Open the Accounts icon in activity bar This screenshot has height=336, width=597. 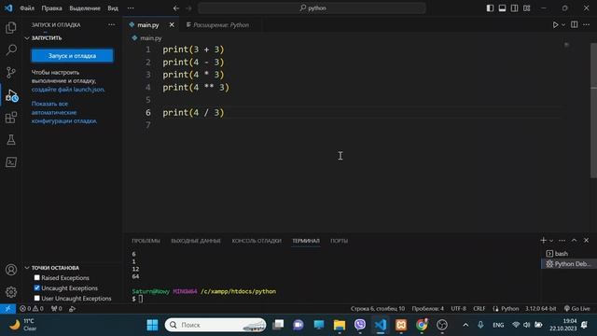(x=11, y=270)
